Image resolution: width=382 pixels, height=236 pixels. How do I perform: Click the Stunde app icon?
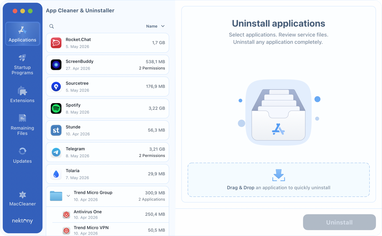click(x=56, y=130)
